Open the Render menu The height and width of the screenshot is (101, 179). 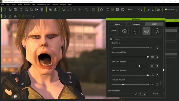27,4
